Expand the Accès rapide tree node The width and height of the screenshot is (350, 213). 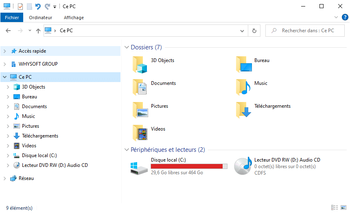(5, 51)
